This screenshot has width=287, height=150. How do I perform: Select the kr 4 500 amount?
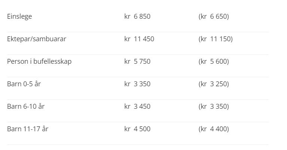pyautogui.click(x=137, y=129)
